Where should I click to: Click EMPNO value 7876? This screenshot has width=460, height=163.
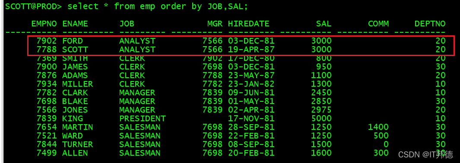pos(47,75)
